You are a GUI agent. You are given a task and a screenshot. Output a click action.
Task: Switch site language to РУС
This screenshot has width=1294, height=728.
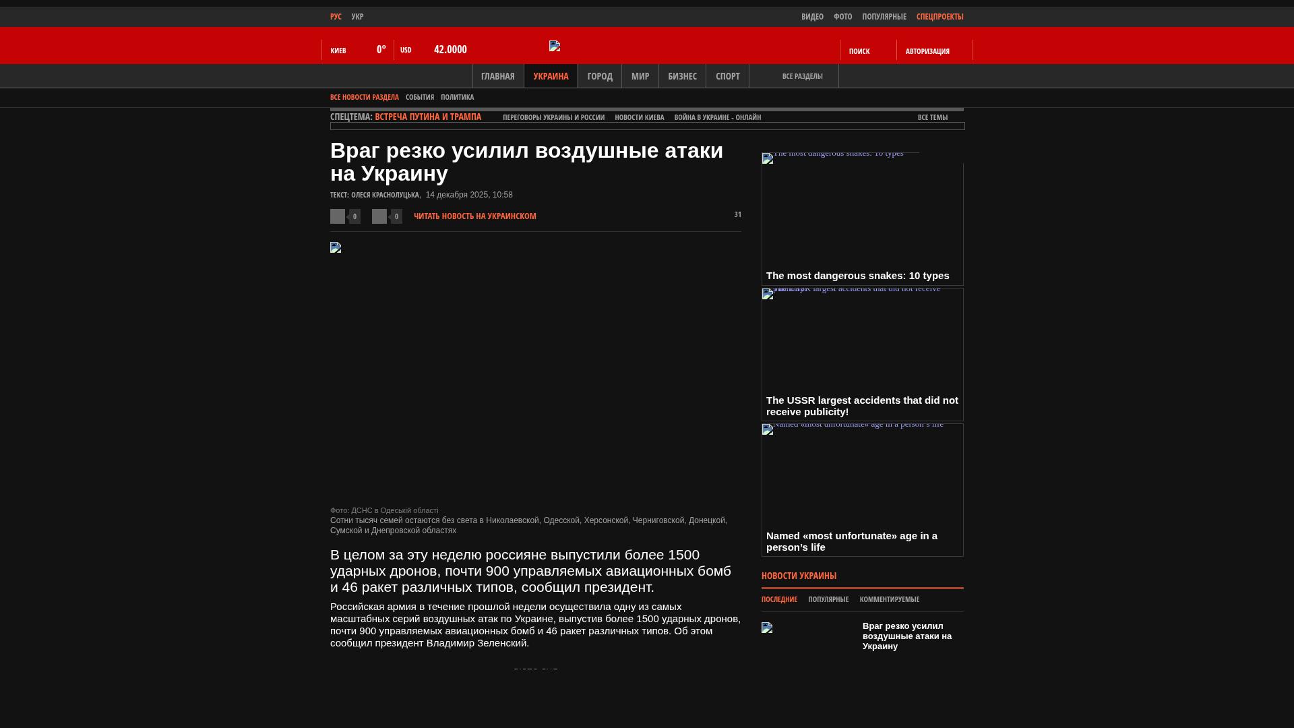pyautogui.click(x=336, y=16)
